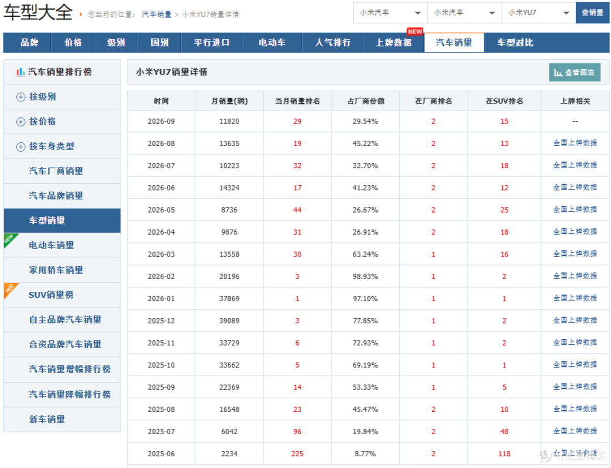
Task: Click 全国上牌数据 link for 2026-08
Action: click(x=575, y=143)
